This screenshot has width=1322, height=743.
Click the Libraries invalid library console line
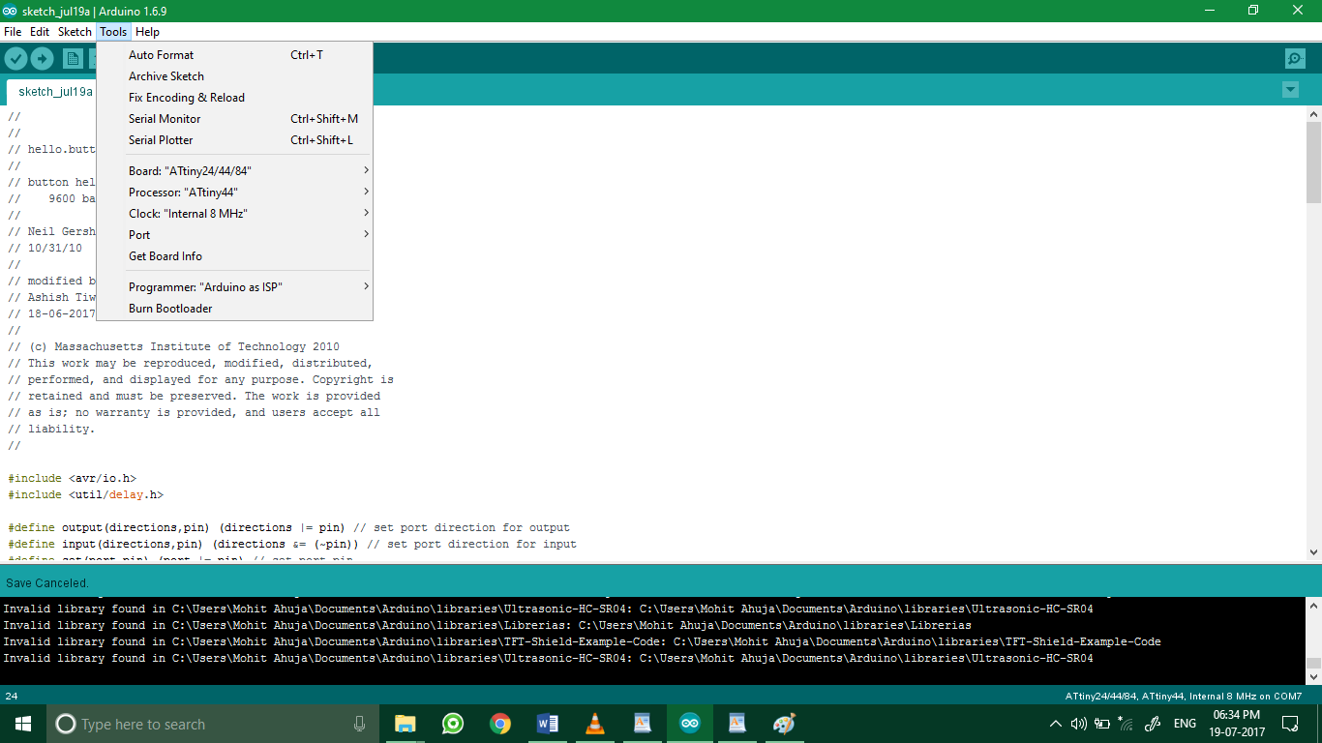click(x=487, y=626)
